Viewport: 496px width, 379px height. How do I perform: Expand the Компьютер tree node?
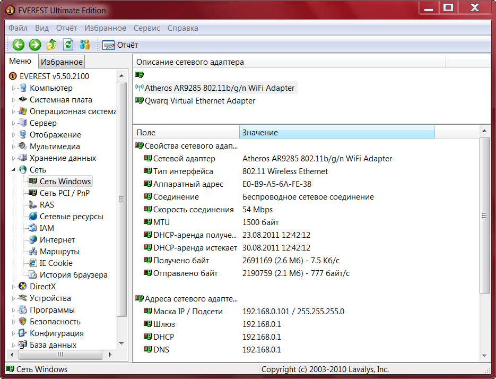point(14,88)
